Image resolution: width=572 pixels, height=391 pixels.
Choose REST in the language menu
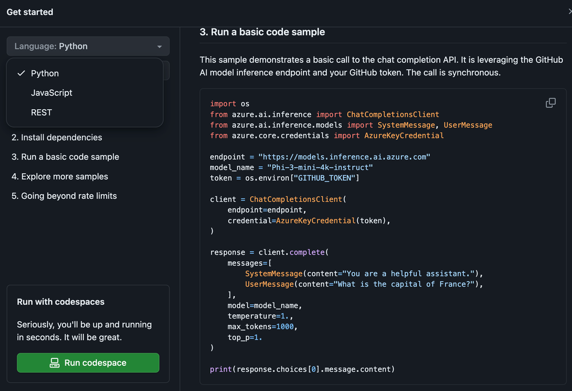41,113
